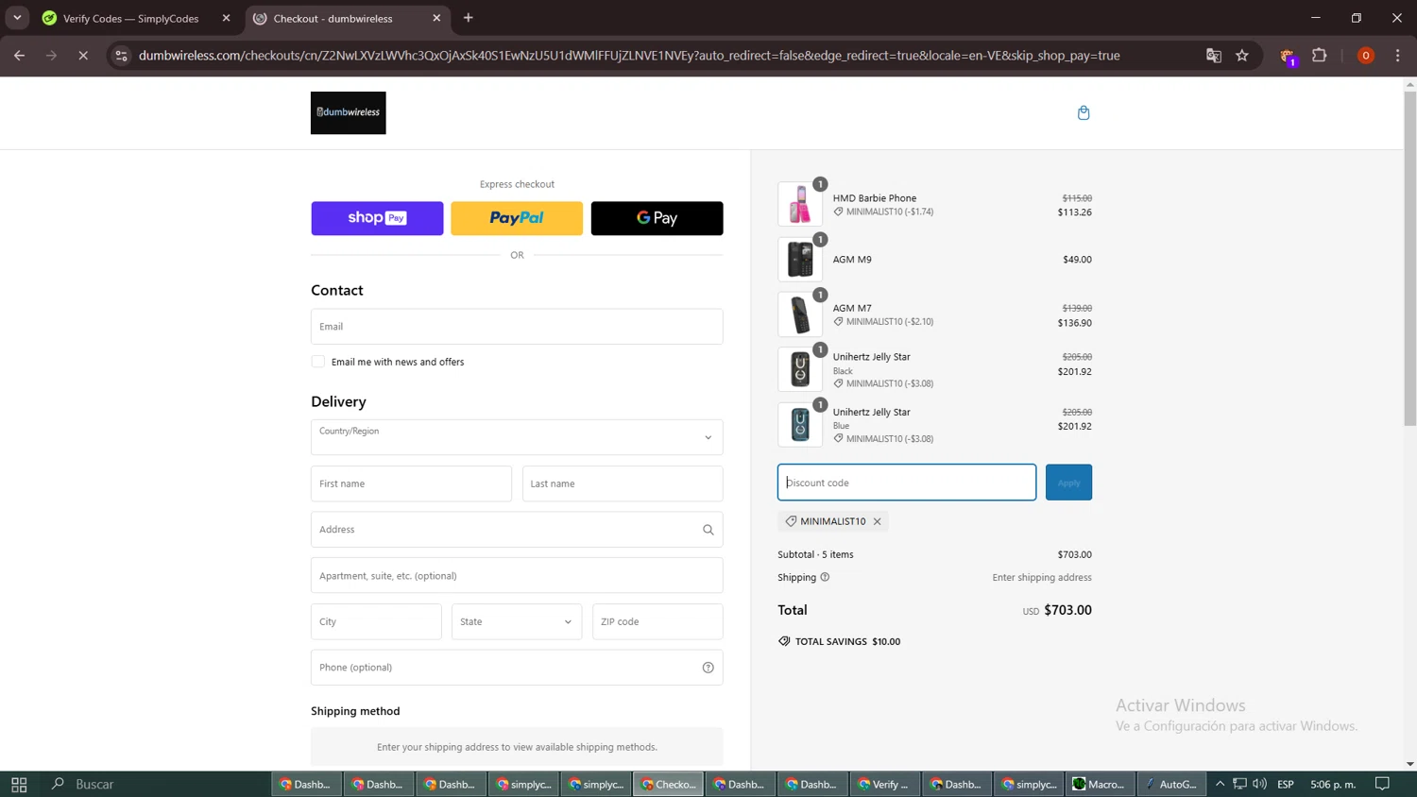Click the 5:06 p. m. clock
The width and height of the screenshot is (1417, 797).
point(1333,784)
